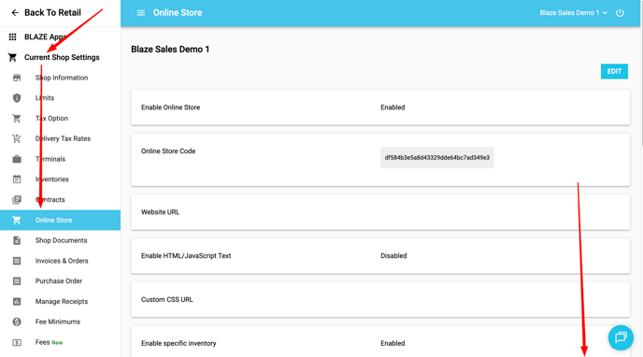Click the Shop Documents file icon

coord(17,240)
